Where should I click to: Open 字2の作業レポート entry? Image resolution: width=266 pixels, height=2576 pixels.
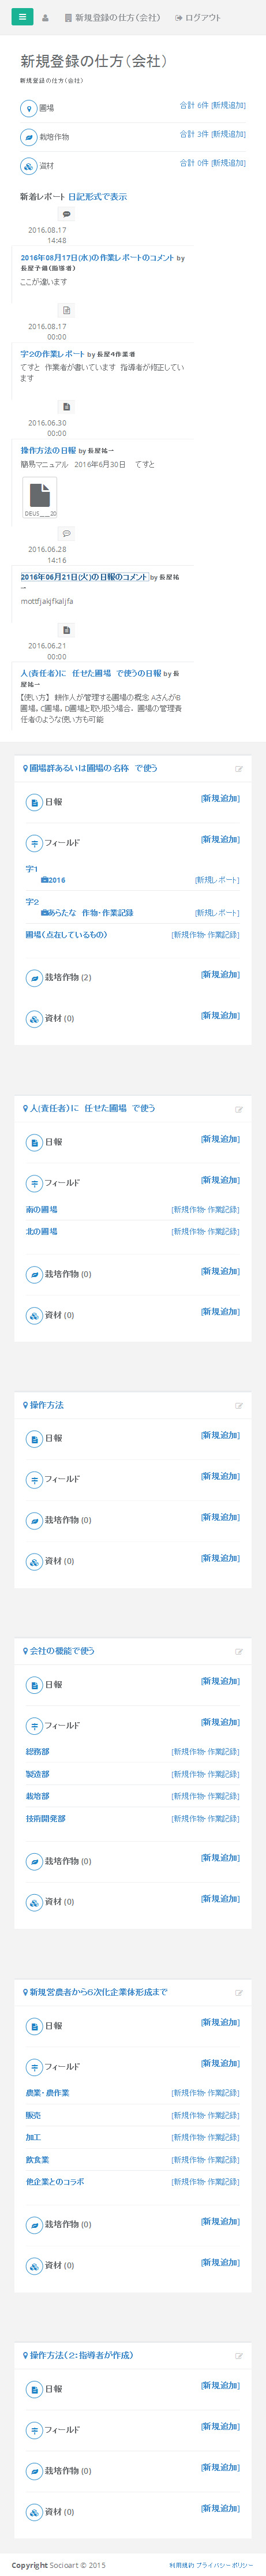(52, 354)
